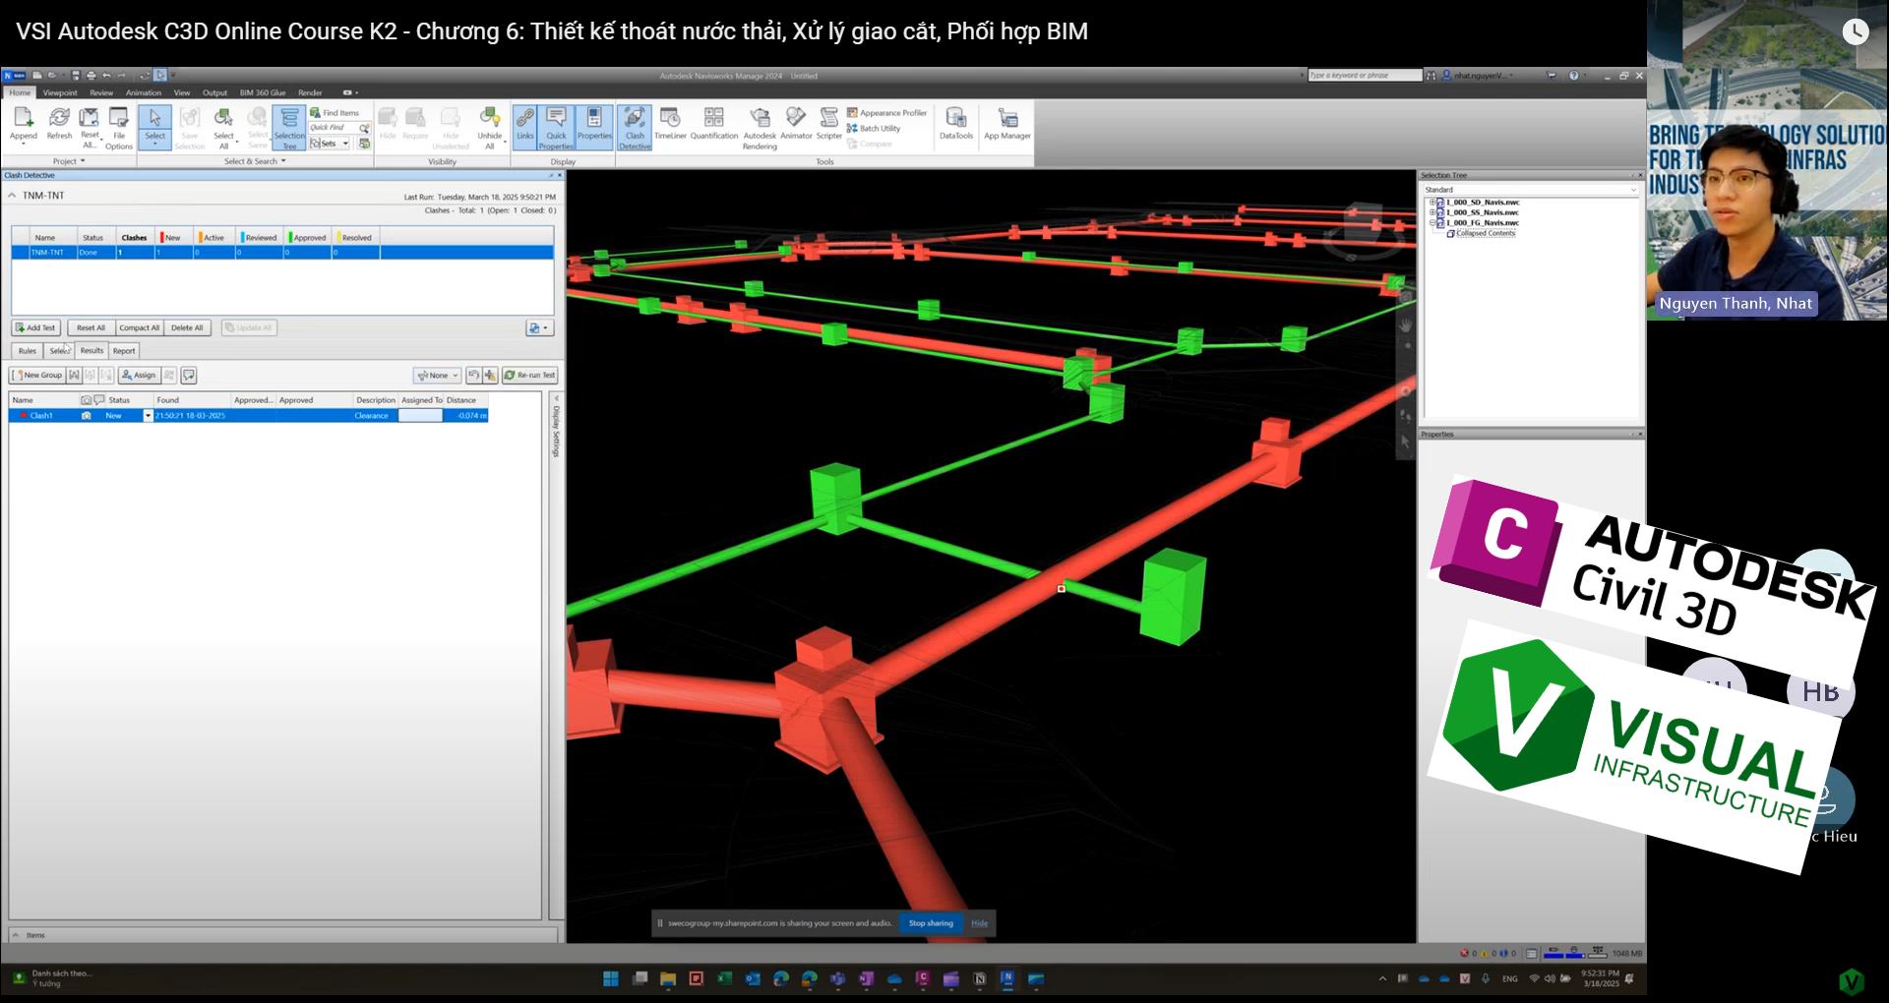Click the add comment speech-bubble icon
Viewport: 1889px width, 1003px height.
pos(189,375)
